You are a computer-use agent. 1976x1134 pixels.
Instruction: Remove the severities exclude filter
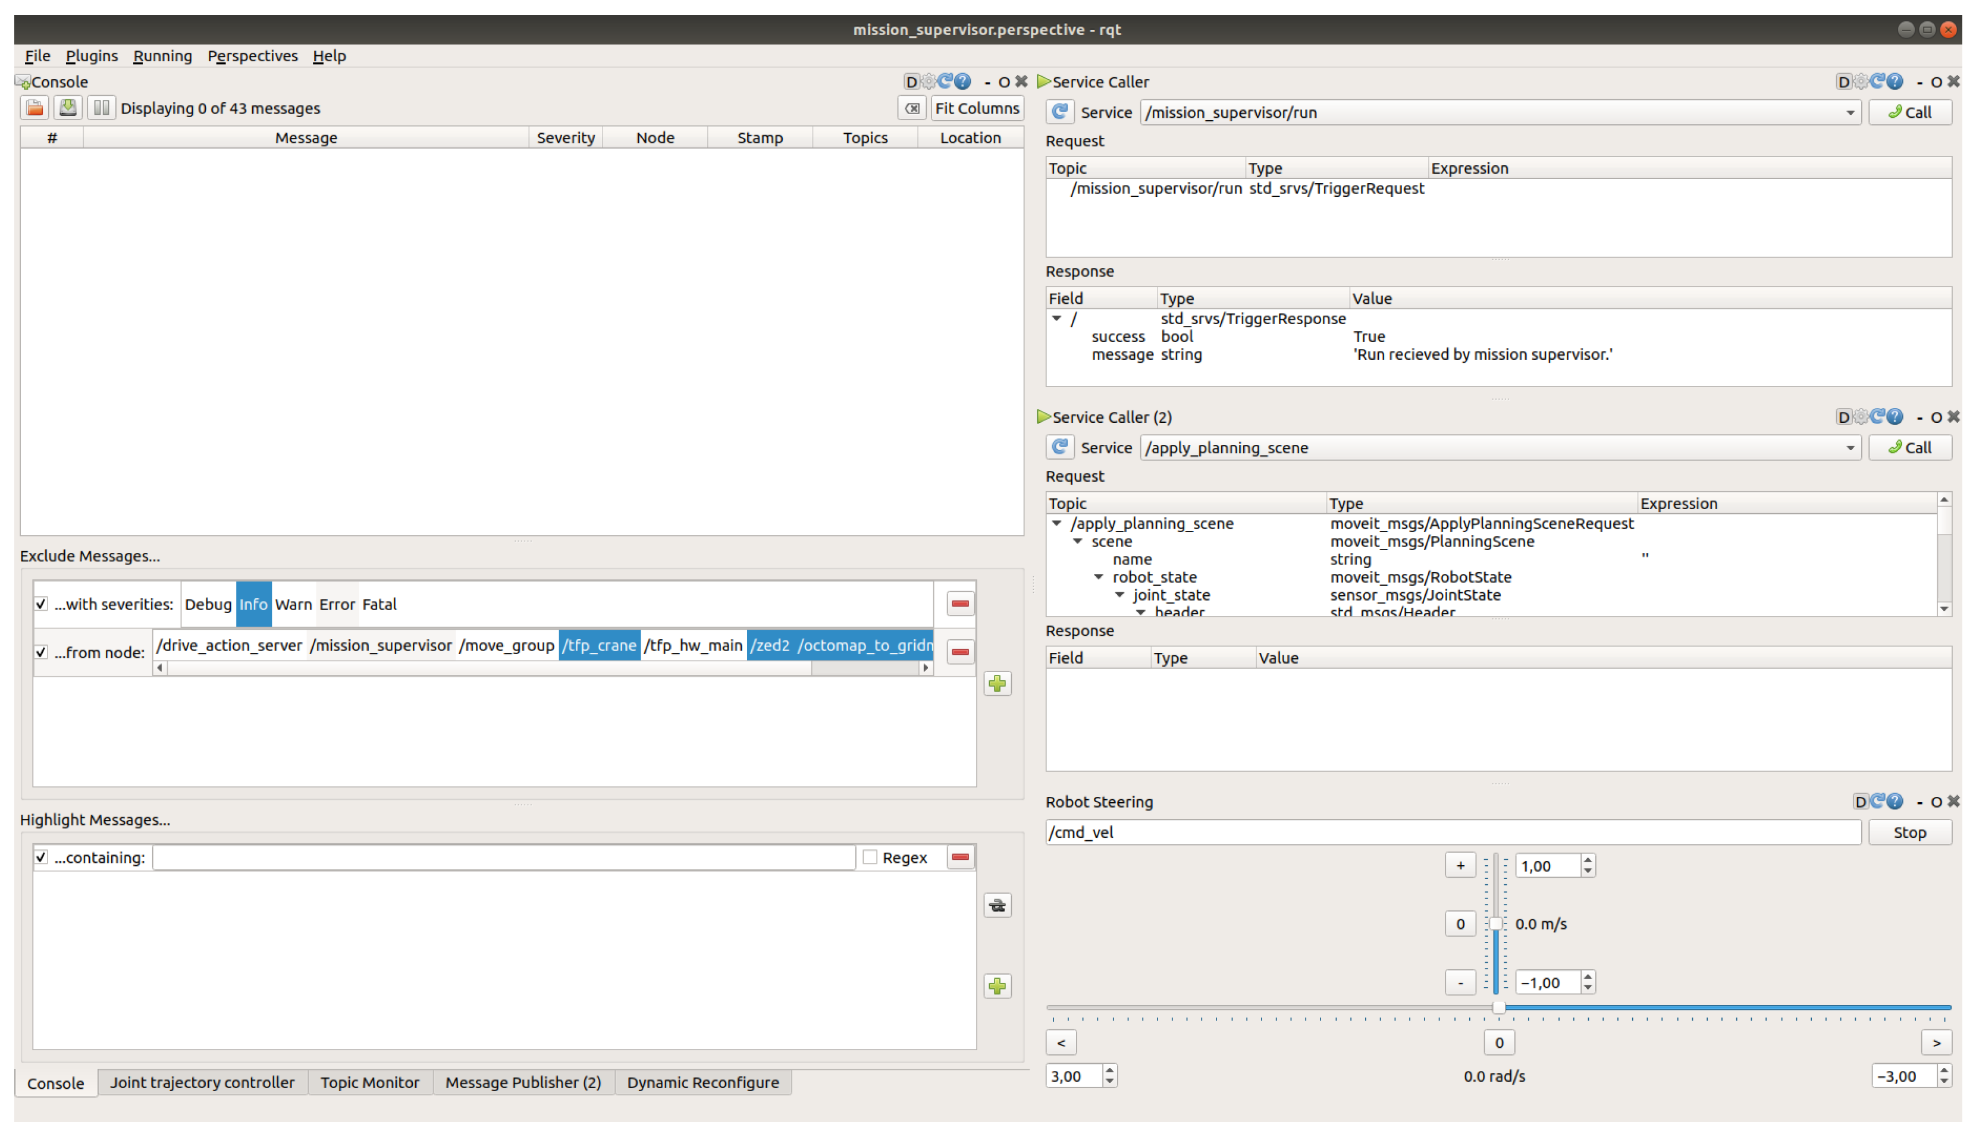pos(959,604)
